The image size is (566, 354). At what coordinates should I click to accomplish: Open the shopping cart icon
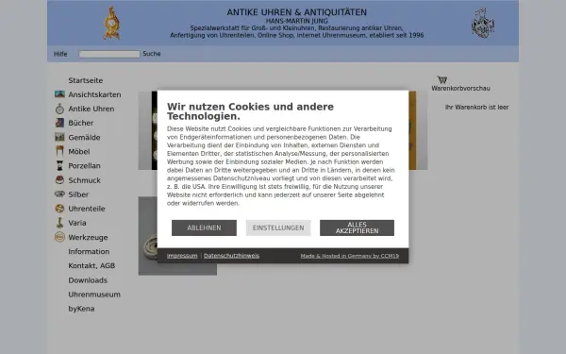[x=442, y=79]
